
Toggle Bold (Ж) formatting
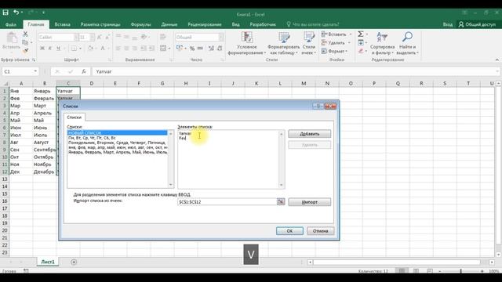42,49
